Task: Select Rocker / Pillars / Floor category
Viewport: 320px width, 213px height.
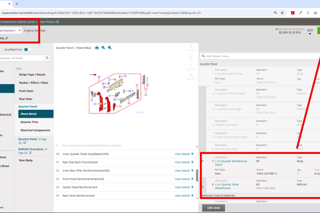Action: (34, 83)
